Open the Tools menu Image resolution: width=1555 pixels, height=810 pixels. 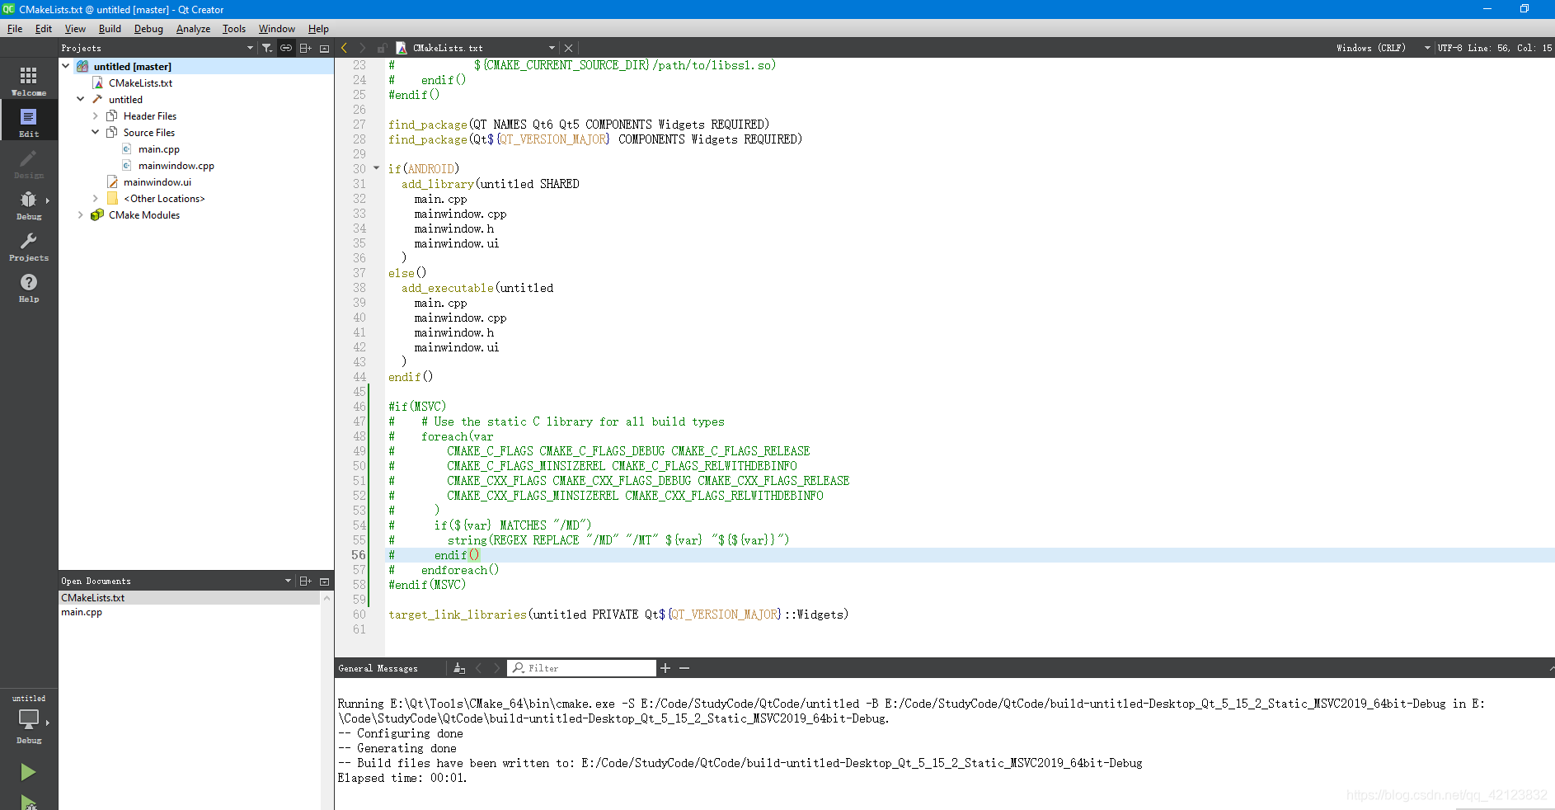[233, 28]
